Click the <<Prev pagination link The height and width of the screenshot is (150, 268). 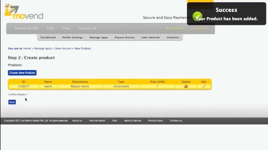coord(13,95)
